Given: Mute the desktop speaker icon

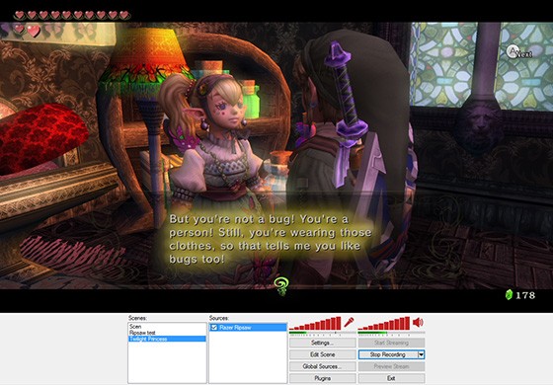Looking at the screenshot, I should (418, 322).
